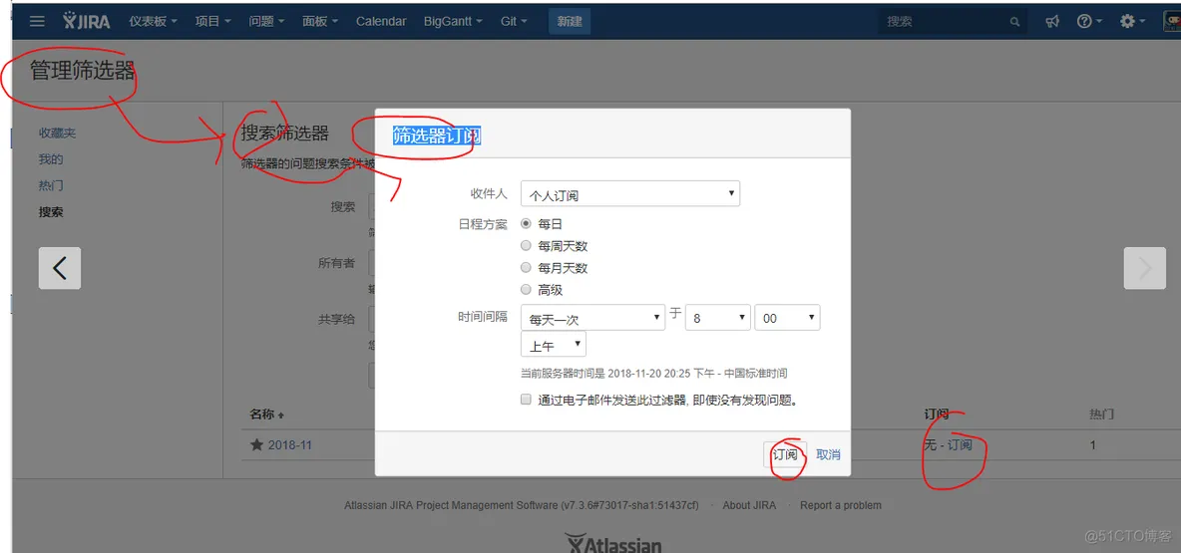Screen dimensions: 1181x553
Task: Click the 日程方案 label
Action: click(483, 224)
